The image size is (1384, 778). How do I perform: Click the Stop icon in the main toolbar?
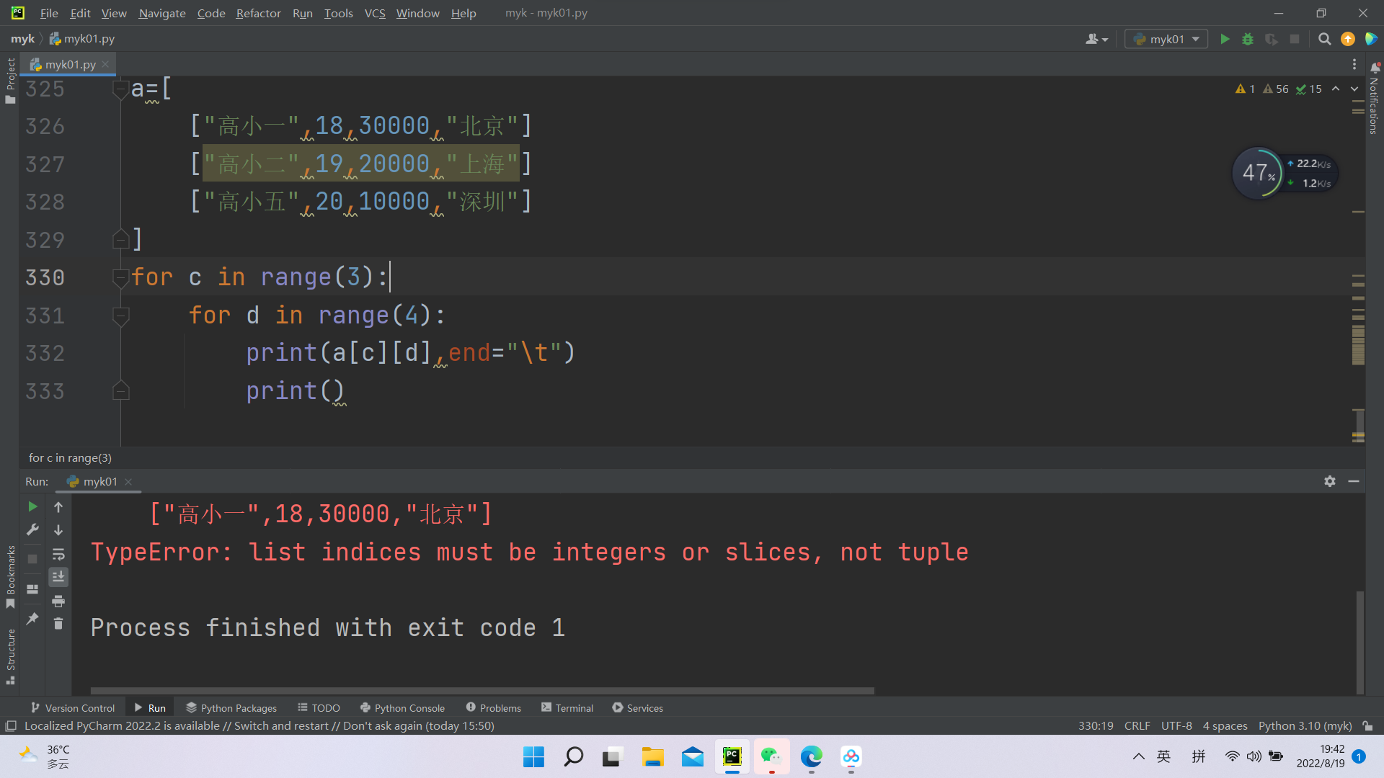coord(1295,39)
